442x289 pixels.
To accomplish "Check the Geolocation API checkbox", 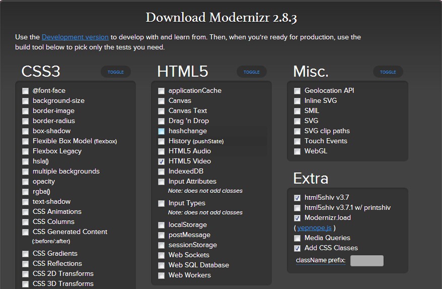I will coord(297,91).
